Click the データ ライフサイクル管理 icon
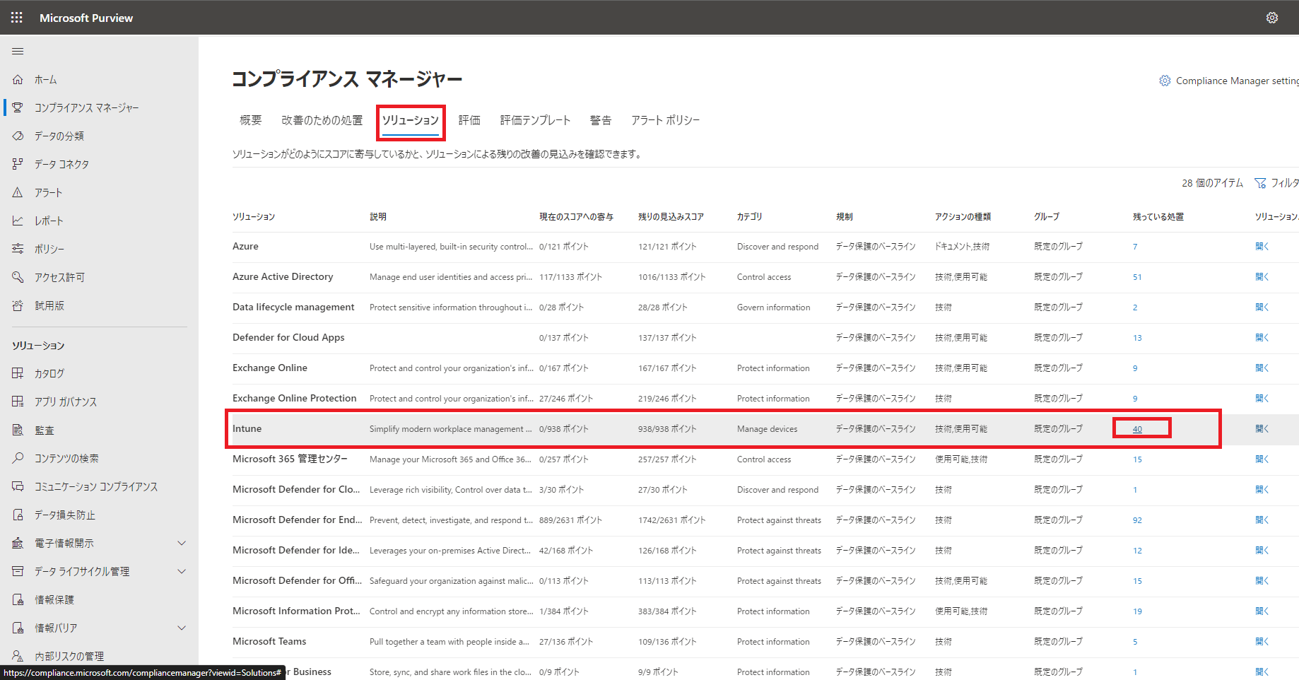1299x680 pixels. [x=18, y=571]
